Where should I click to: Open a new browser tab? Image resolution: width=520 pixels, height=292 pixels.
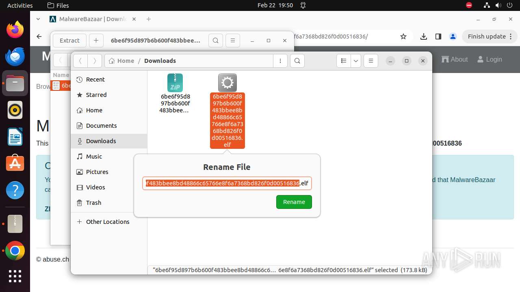(149, 19)
